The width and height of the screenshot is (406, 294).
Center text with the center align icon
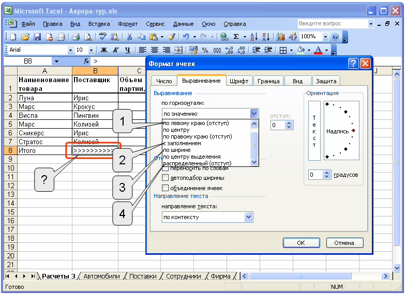pos(155,50)
